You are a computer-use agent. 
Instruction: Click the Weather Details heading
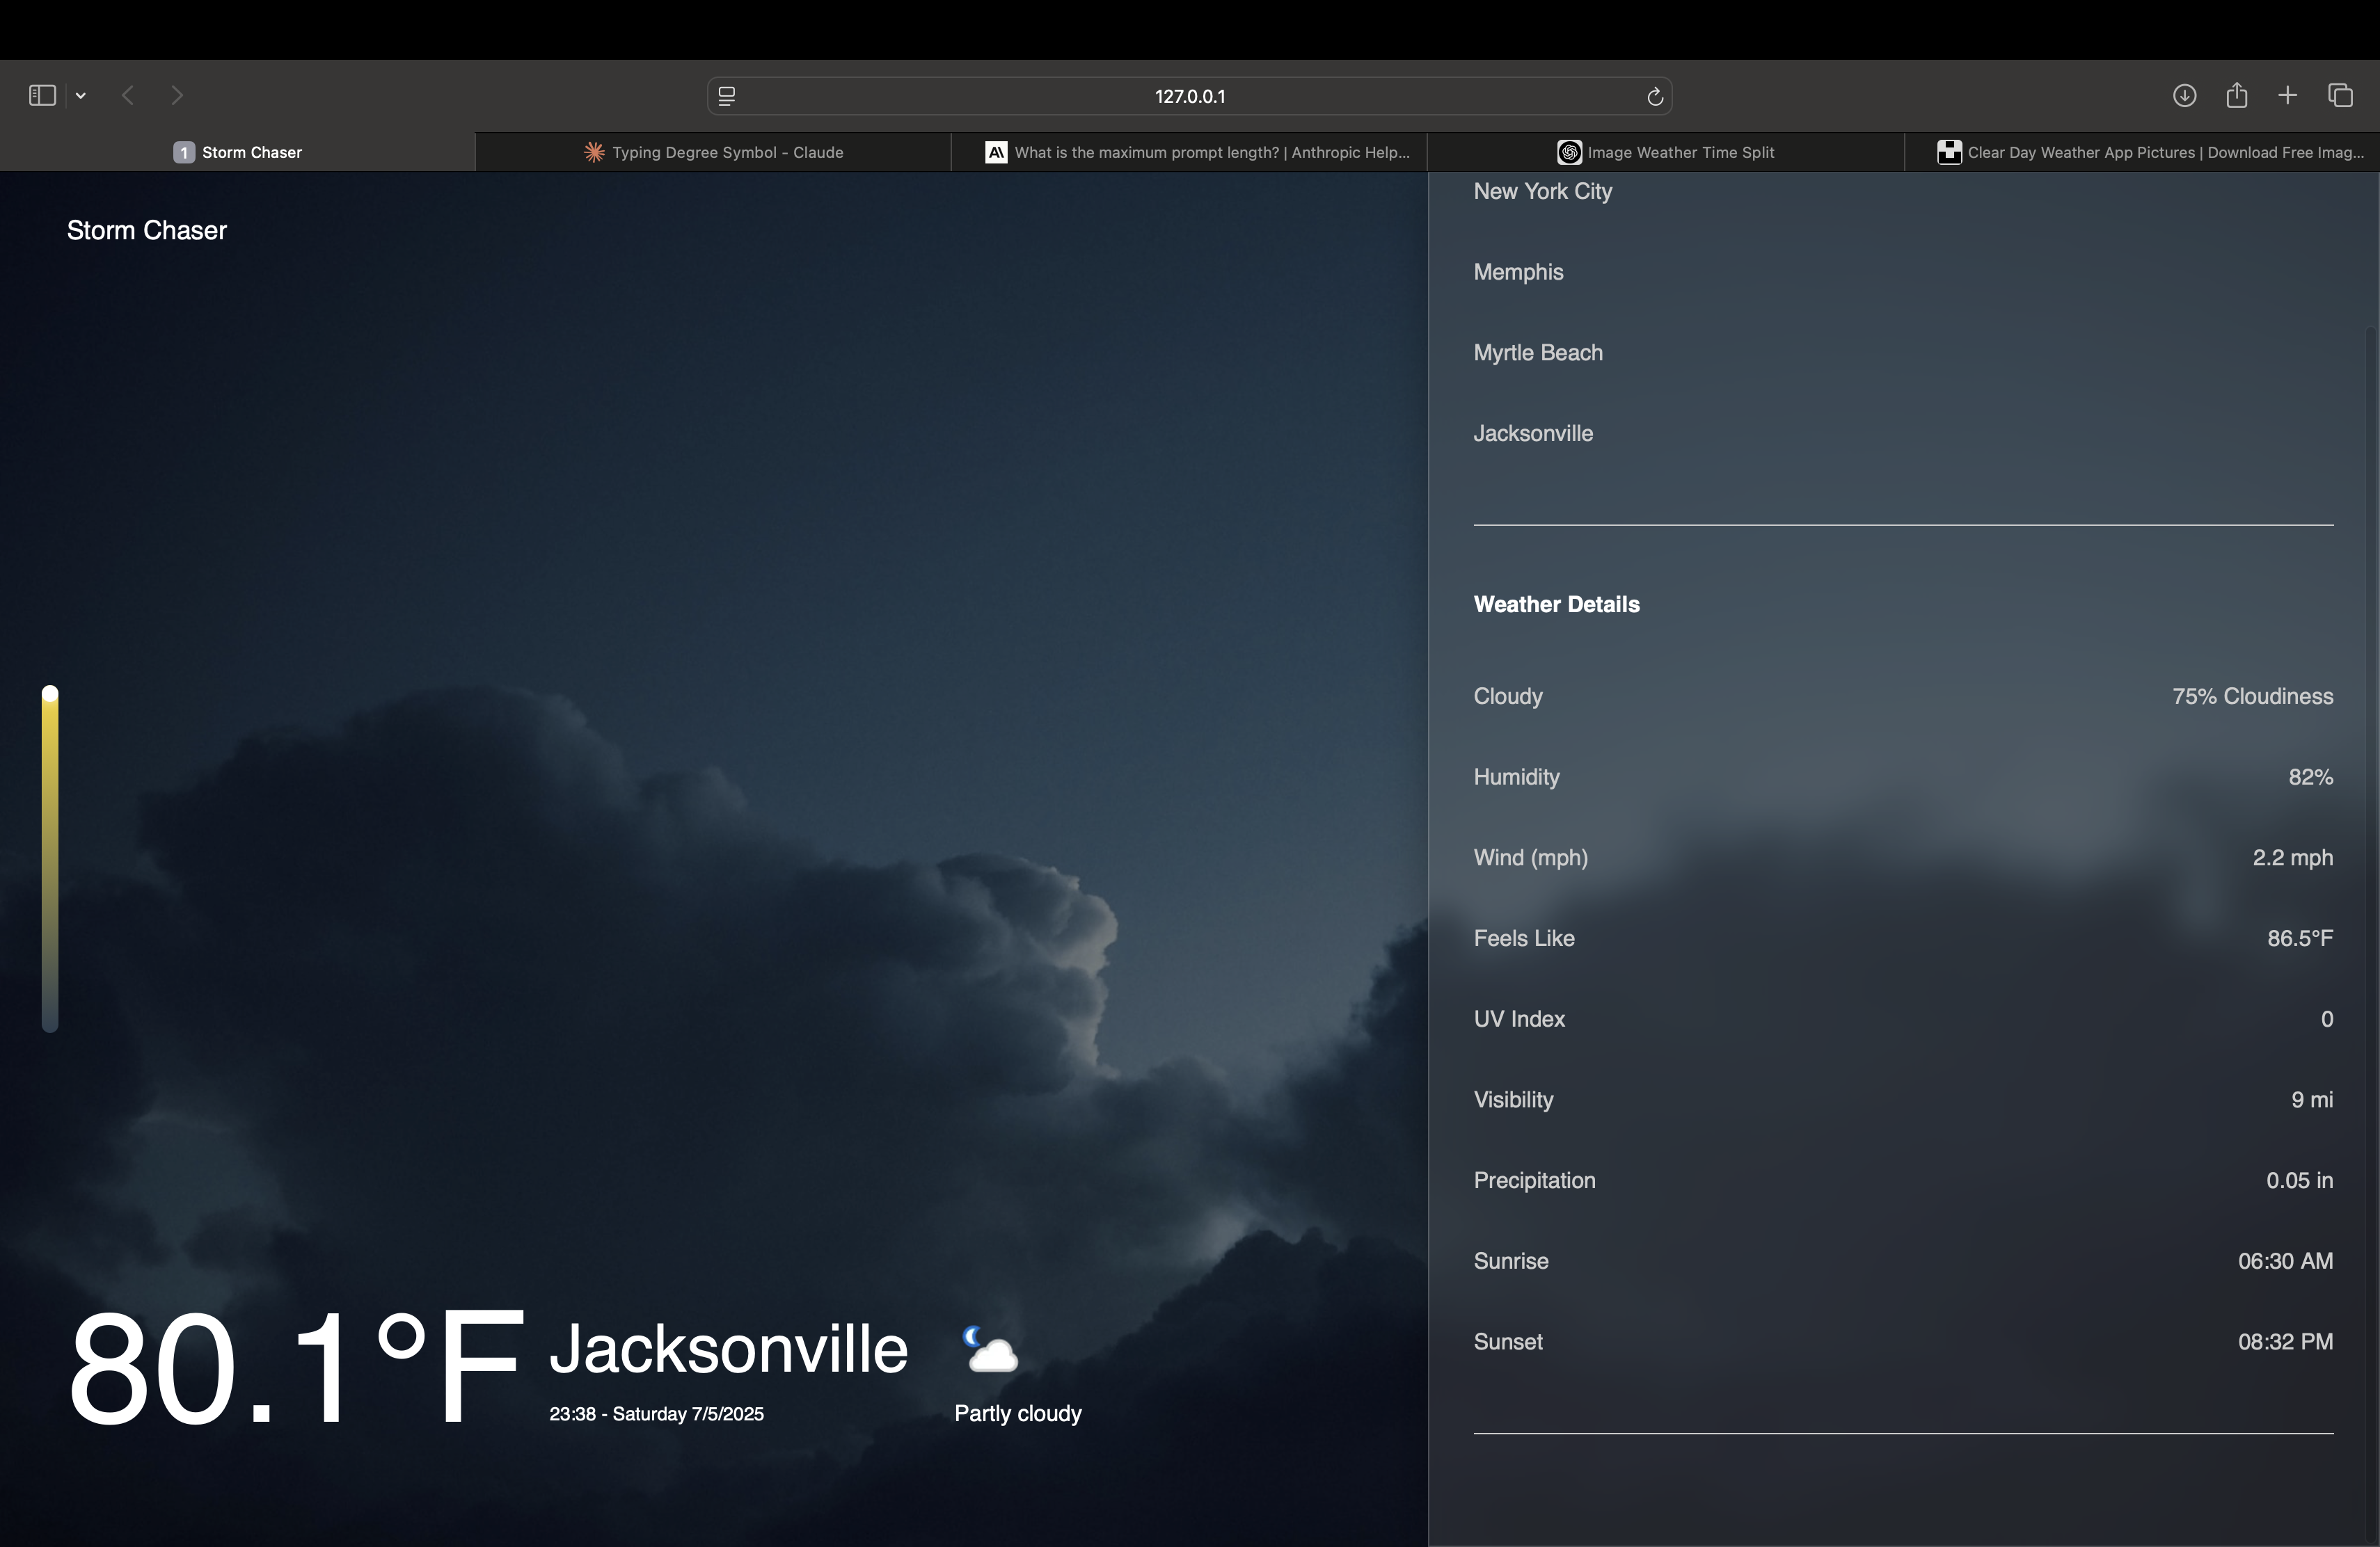pos(1556,604)
